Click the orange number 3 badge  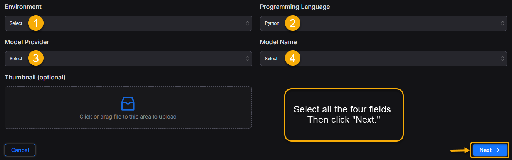pos(35,59)
